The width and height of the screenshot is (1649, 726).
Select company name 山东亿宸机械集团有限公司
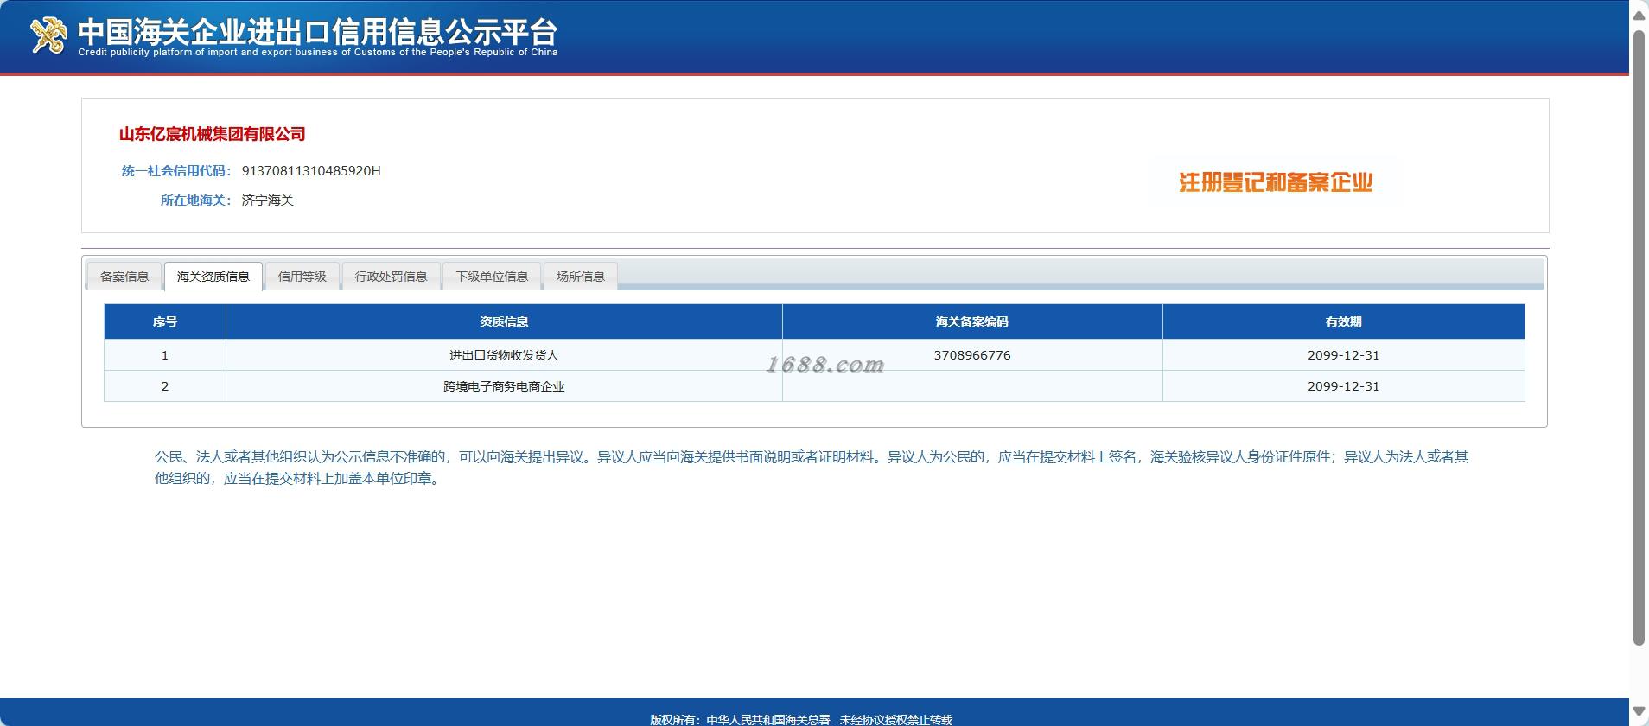(x=213, y=134)
